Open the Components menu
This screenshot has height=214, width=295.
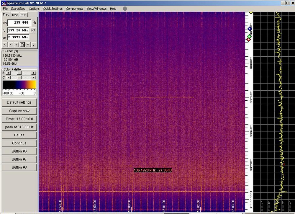tap(74, 9)
